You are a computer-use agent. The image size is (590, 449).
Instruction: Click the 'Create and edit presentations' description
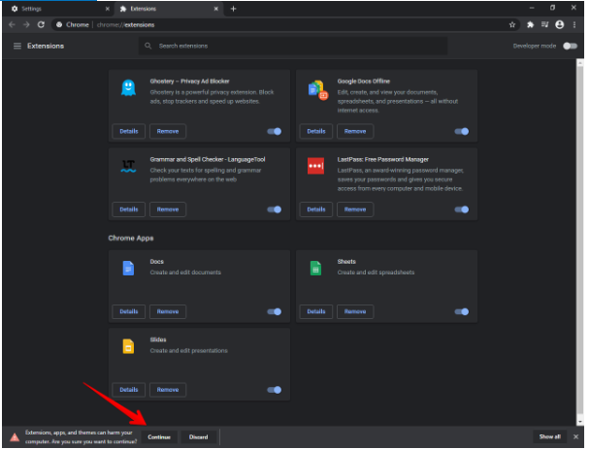[x=189, y=351]
